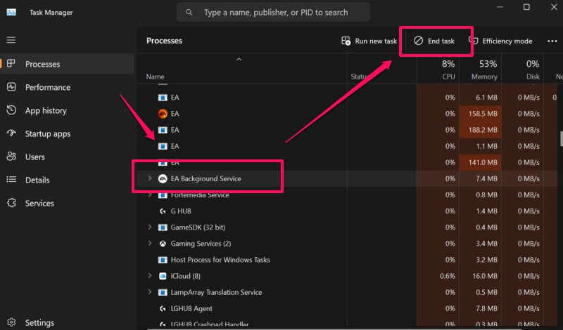Open Settings gear in sidebar

[11, 323]
